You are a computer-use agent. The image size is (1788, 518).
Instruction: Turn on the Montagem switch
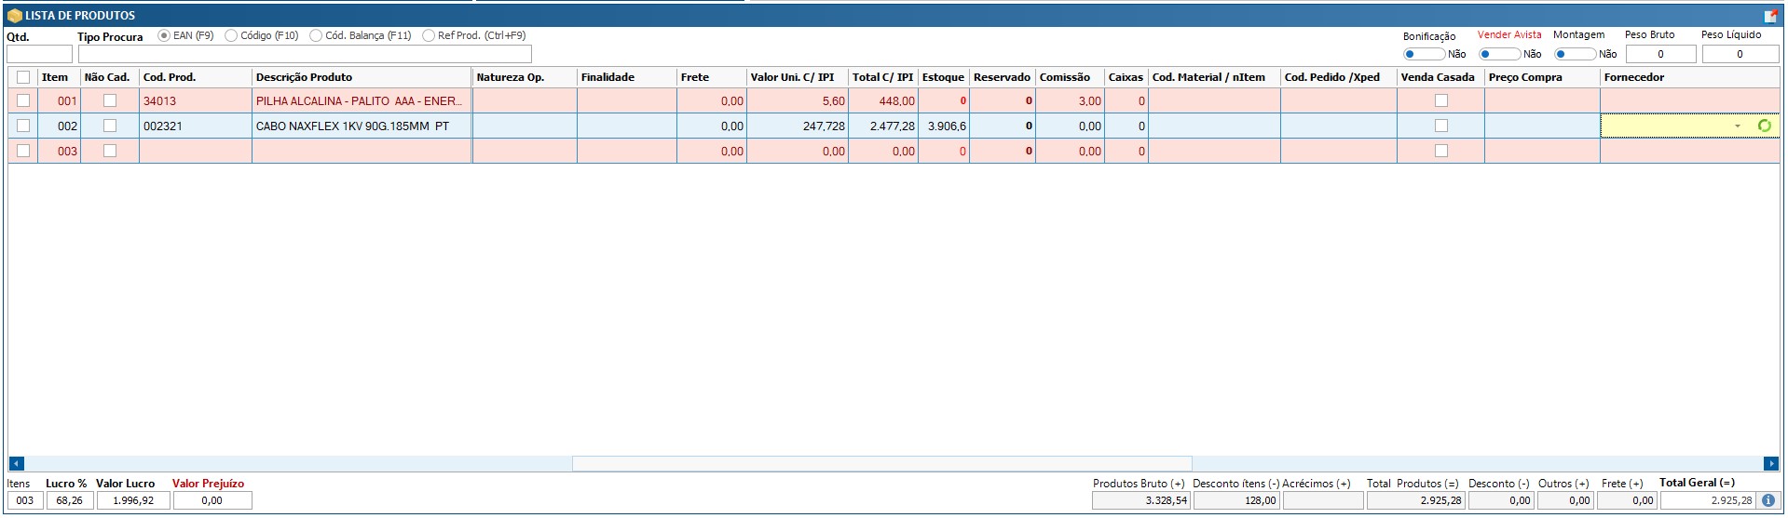[1574, 54]
